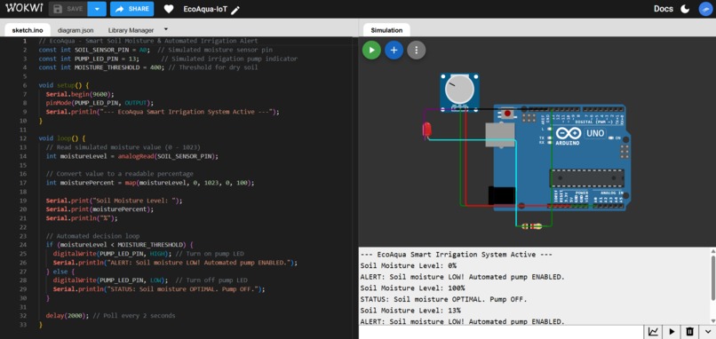Start the simulation with green play button
Image resolution: width=716 pixels, height=339 pixels.
point(371,51)
